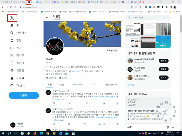Follow 이제 다시 시작 account
182x136 pixels.
tap(164, 77)
